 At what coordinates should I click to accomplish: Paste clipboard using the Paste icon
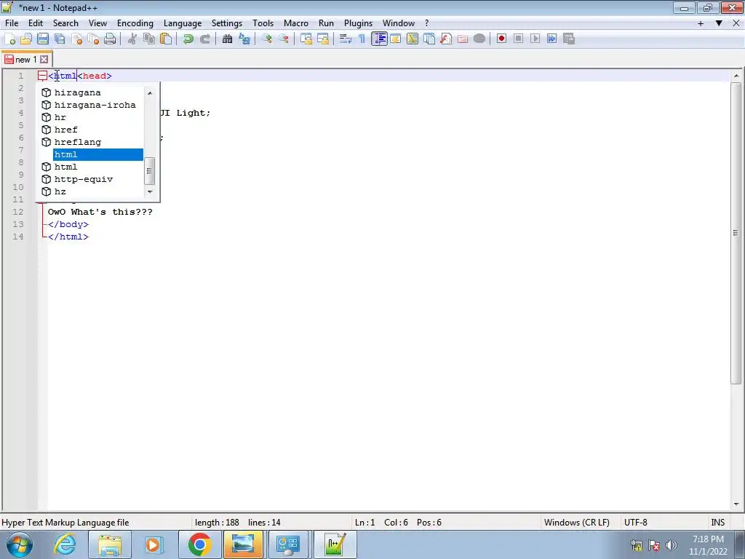[x=166, y=39]
